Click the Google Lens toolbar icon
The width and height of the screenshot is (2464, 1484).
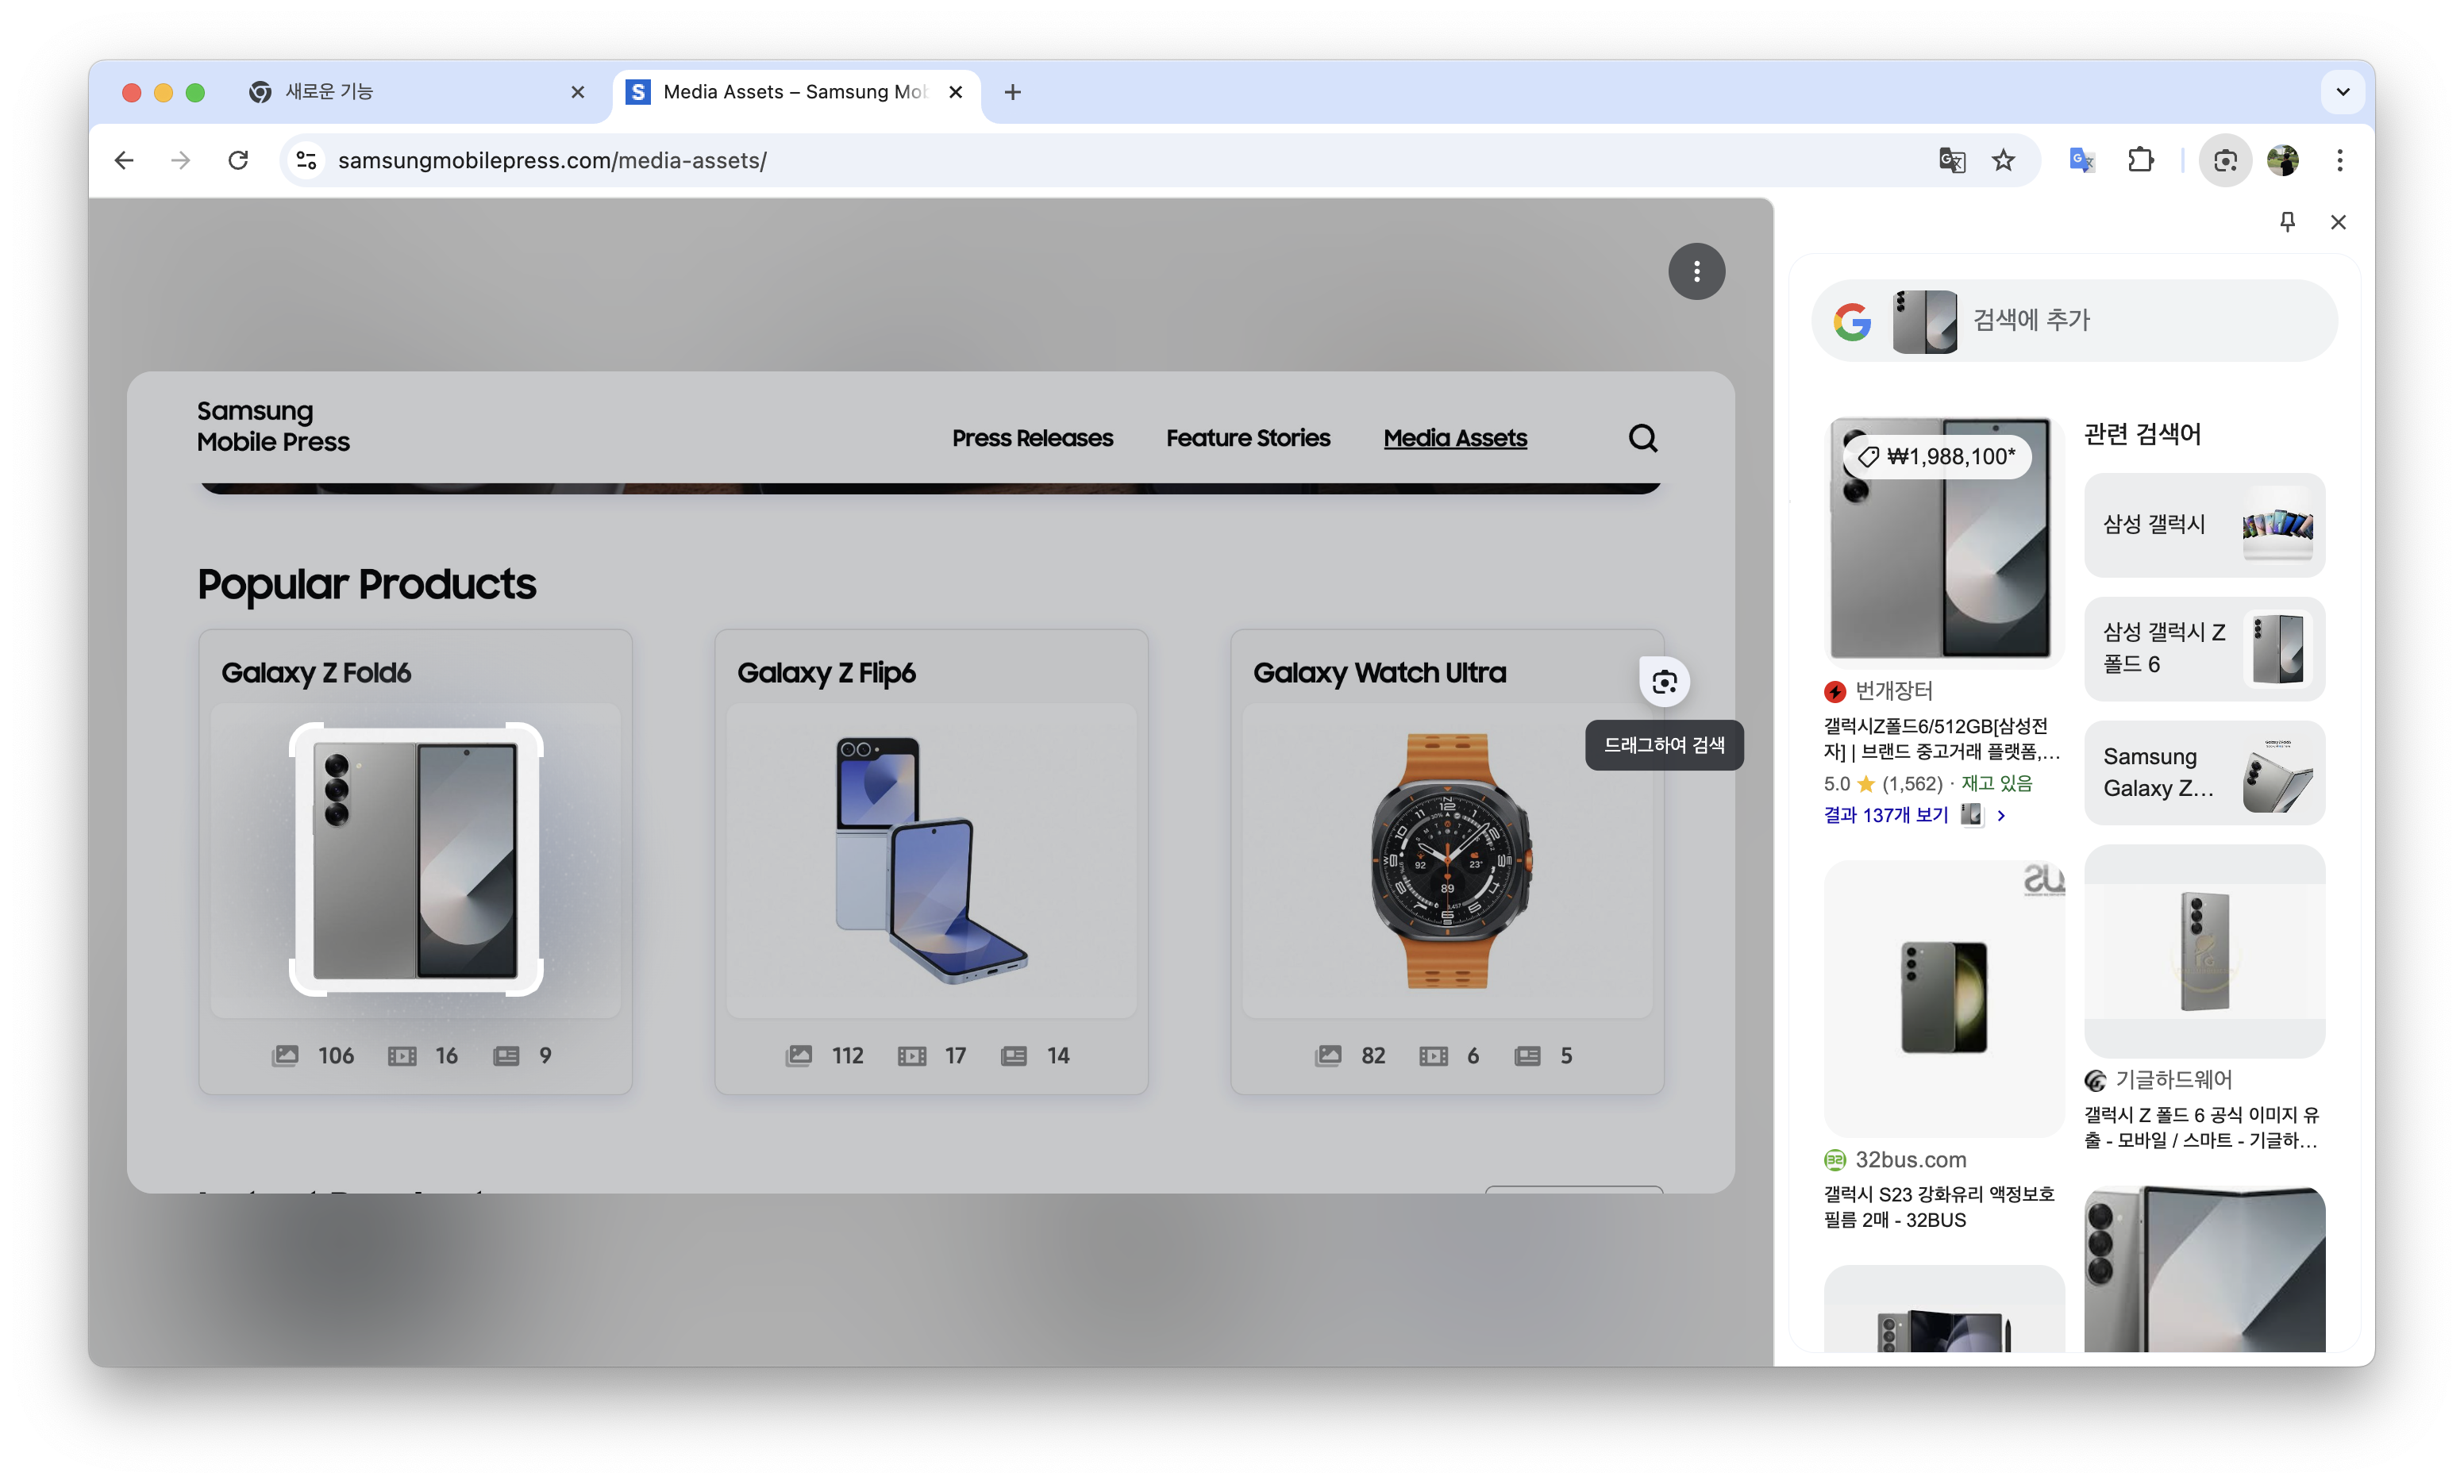click(2224, 160)
